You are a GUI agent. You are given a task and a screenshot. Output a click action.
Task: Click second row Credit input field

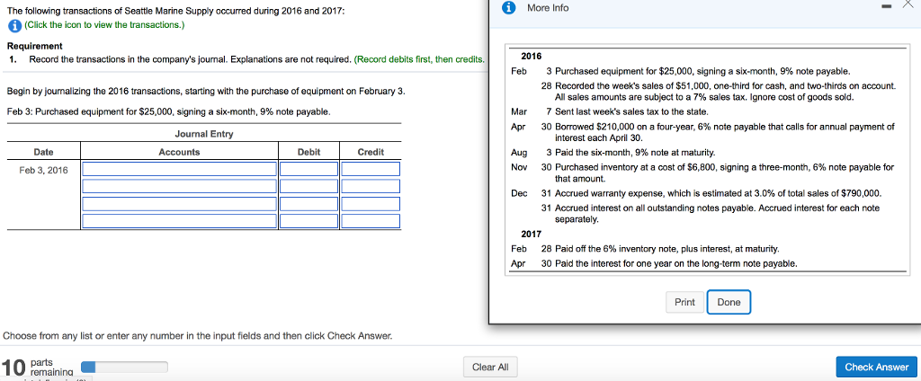[x=371, y=186]
